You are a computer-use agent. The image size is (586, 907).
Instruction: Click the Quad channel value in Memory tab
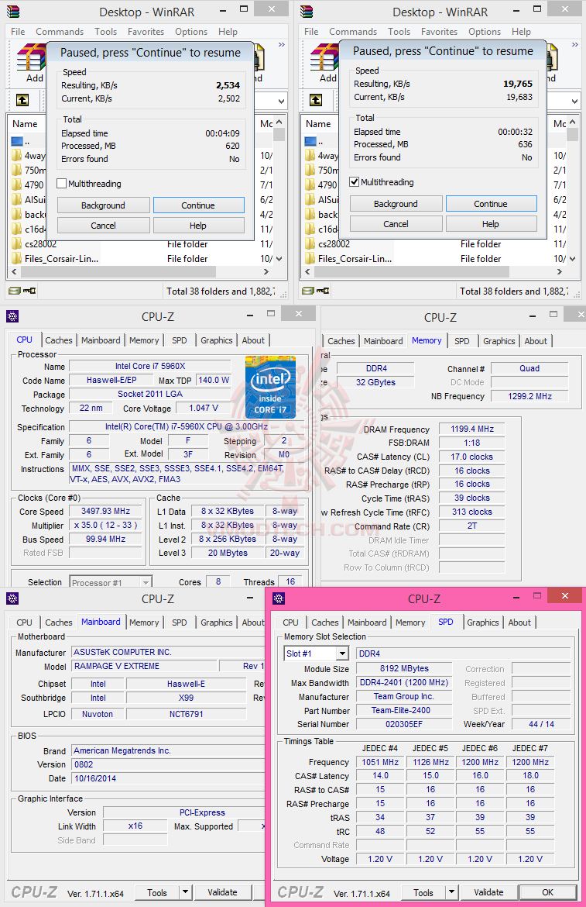[x=529, y=368]
